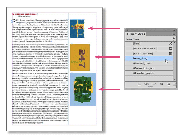This screenshot has width=183, height=139.
Task: Click the red article headline text
Action: coord(25,14)
